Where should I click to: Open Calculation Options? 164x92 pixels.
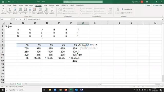click(x=118, y=11)
